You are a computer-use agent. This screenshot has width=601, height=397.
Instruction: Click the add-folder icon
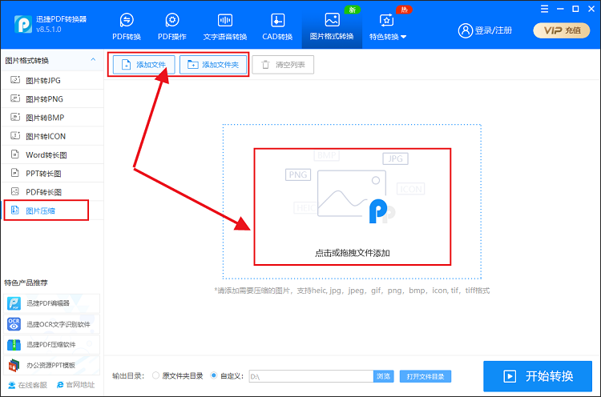coord(193,65)
